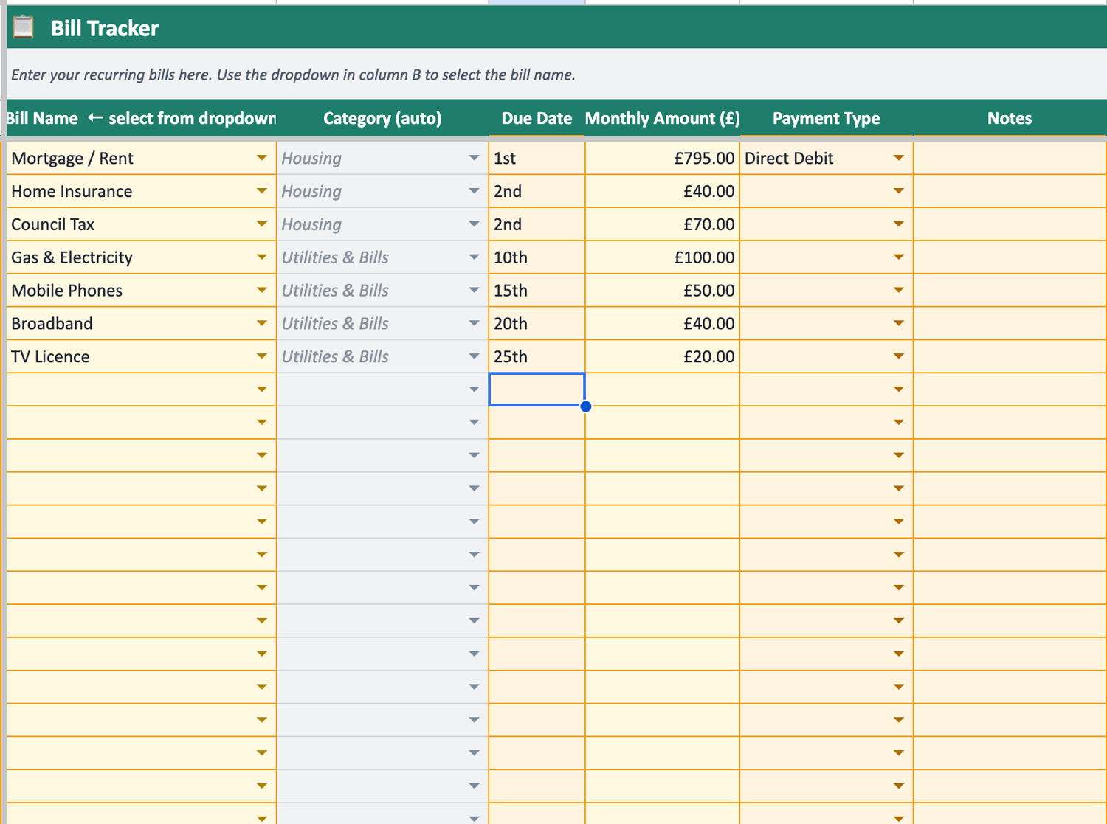Click the Notes cell for Mortgage / Rent
This screenshot has width=1107, height=824.
tap(1010, 158)
